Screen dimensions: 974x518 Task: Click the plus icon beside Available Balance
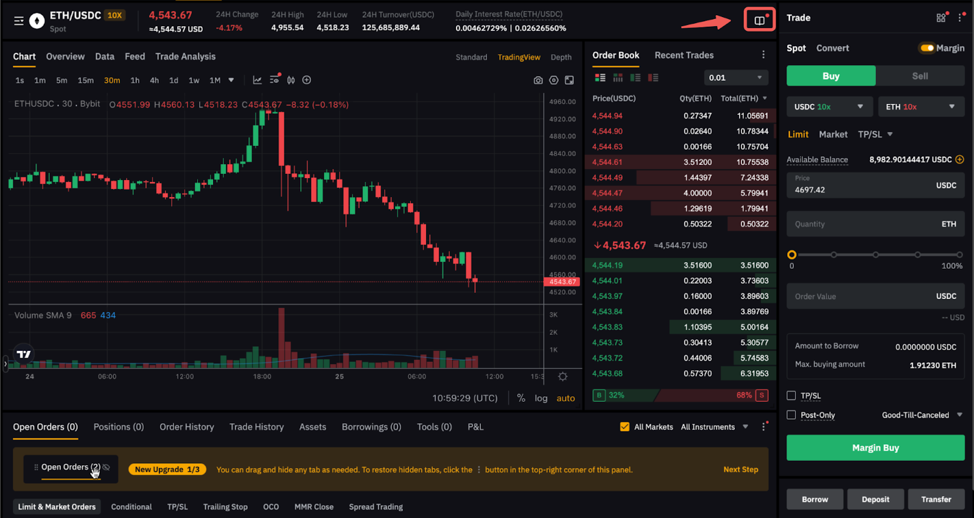tap(960, 159)
